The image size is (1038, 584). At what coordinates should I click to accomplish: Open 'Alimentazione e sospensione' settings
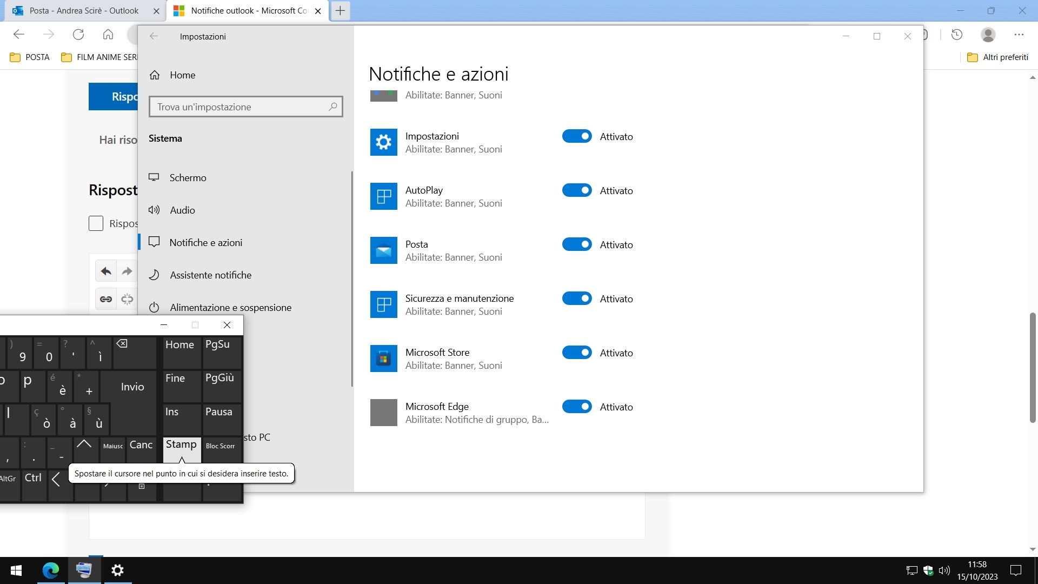pyautogui.click(x=230, y=308)
